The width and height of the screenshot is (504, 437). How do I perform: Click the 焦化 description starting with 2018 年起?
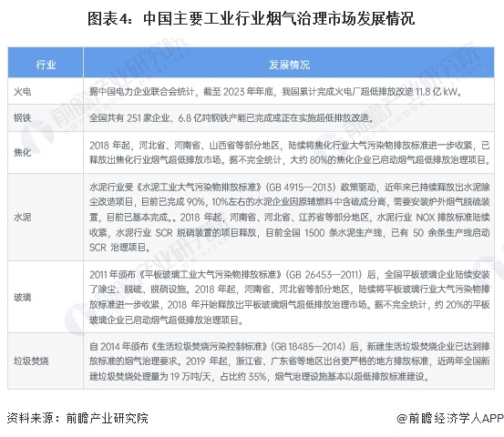pos(289,153)
